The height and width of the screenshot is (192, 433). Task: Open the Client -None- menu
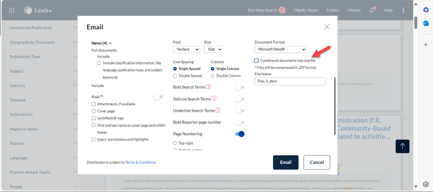coord(306,10)
